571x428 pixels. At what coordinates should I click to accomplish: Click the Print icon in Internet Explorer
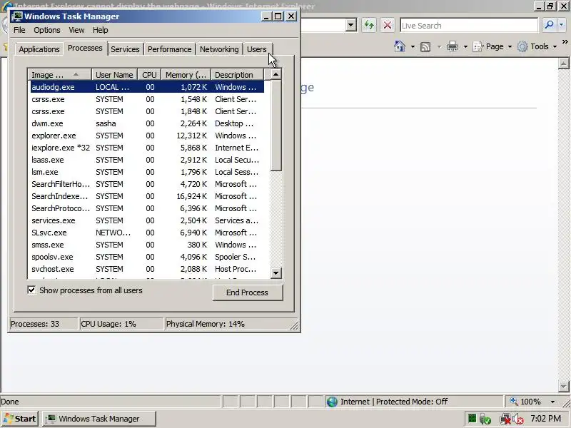click(x=453, y=46)
